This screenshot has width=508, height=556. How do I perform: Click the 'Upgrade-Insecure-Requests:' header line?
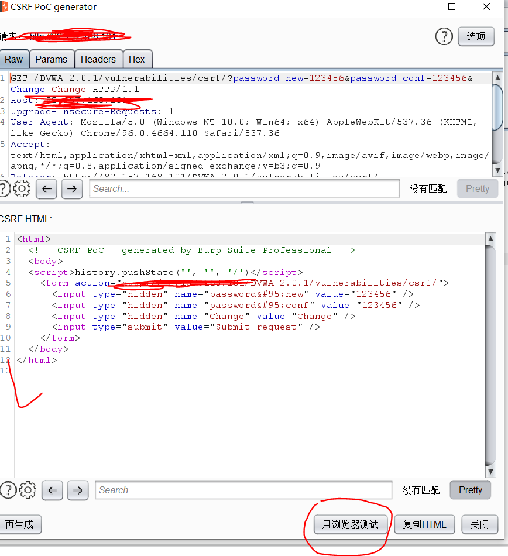click(92, 111)
